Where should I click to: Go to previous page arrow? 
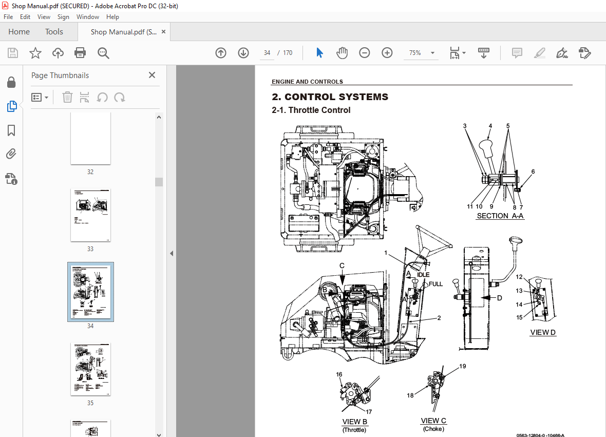(x=221, y=53)
